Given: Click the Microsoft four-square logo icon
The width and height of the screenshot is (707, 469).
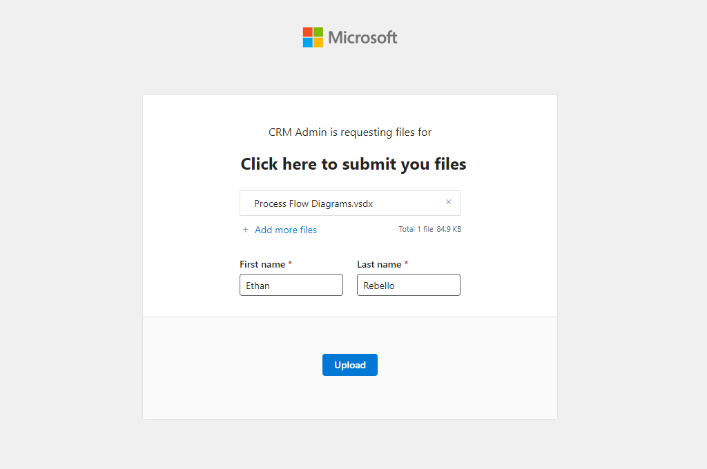Looking at the screenshot, I should pos(313,37).
